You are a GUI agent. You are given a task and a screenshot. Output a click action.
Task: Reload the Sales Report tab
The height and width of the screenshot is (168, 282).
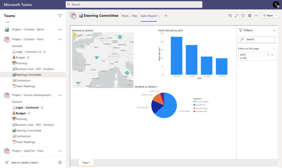click(x=243, y=16)
